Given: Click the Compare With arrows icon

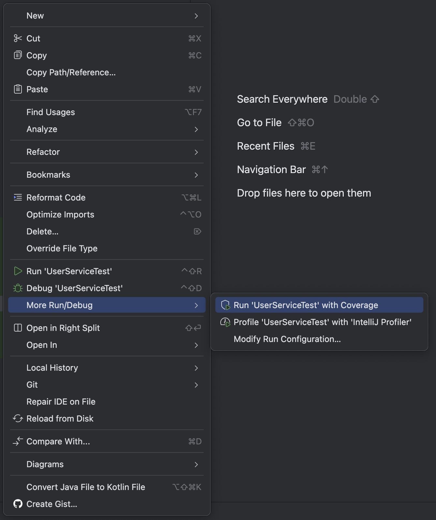Looking at the screenshot, I should [18, 441].
